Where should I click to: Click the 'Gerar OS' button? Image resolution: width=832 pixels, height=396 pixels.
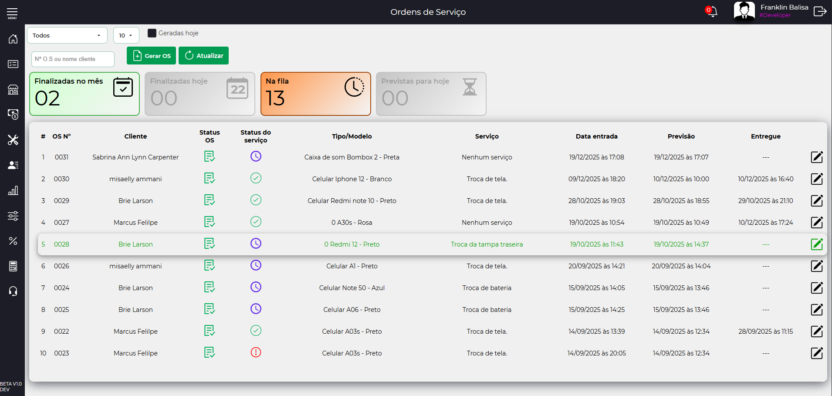(x=151, y=56)
